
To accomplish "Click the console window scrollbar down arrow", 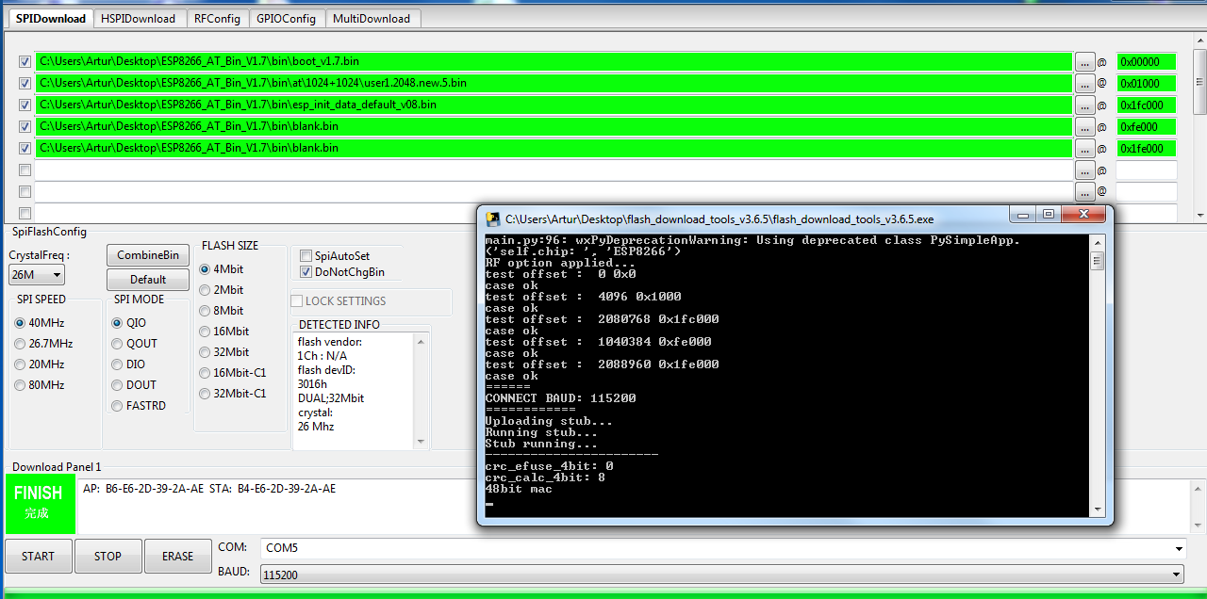I will tap(1097, 510).
